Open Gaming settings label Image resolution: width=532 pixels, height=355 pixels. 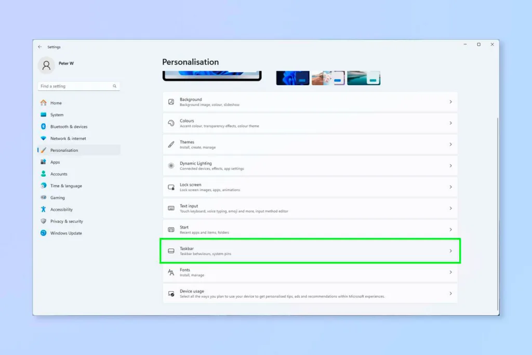pyautogui.click(x=57, y=198)
